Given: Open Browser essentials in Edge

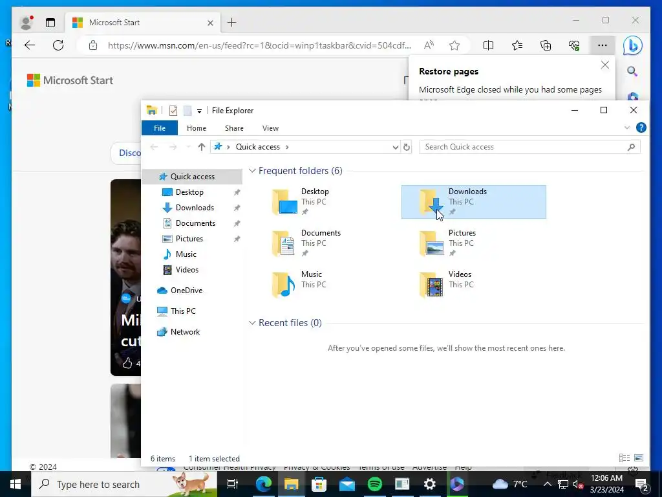Looking at the screenshot, I should pos(574,45).
